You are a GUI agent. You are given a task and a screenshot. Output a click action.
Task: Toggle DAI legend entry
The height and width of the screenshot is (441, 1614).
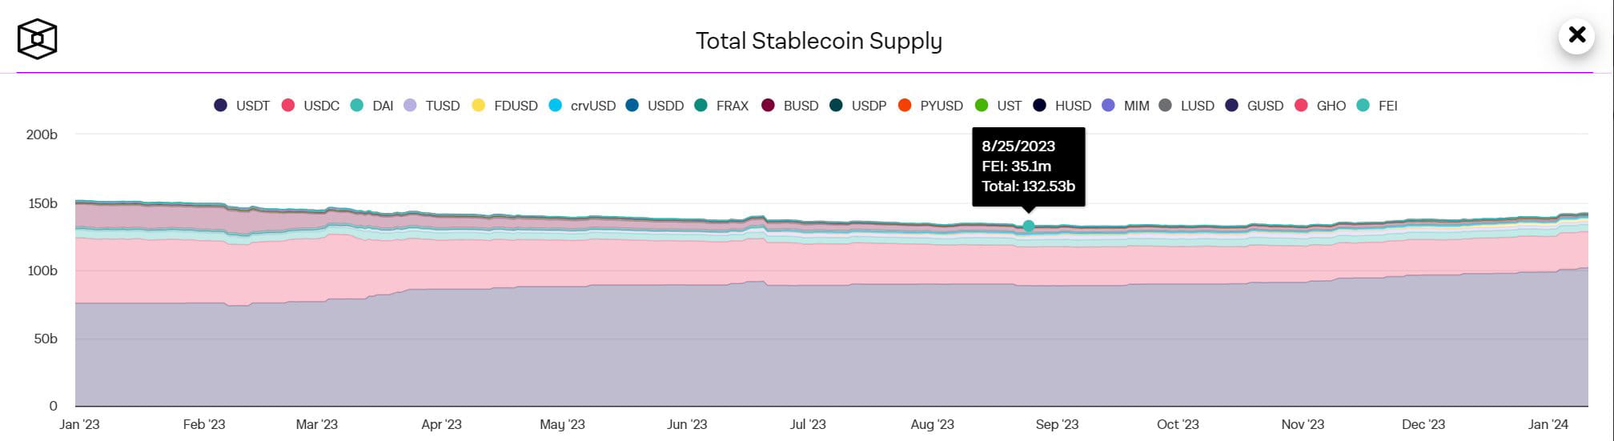(x=373, y=106)
